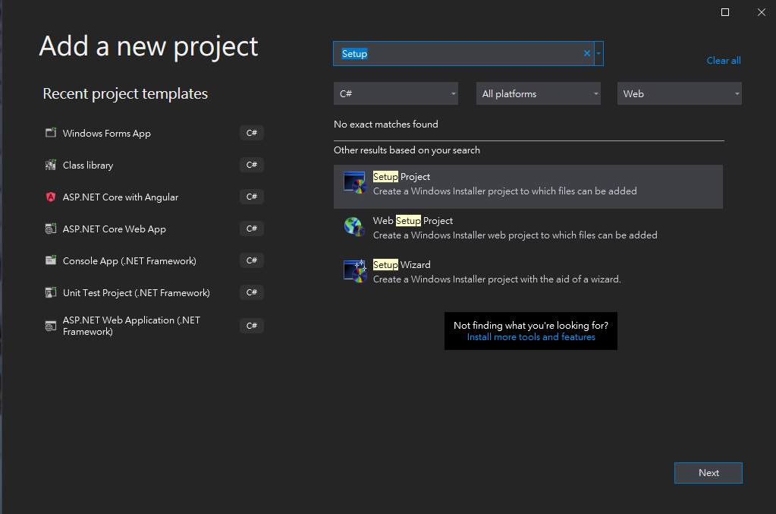This screenshot has height=514, width=776.
Task: Open the C# language filter dropdown
Action: 396,93
